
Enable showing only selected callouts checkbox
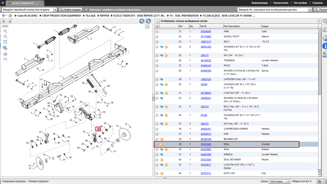pyautogui.click(x=158, y=21)
